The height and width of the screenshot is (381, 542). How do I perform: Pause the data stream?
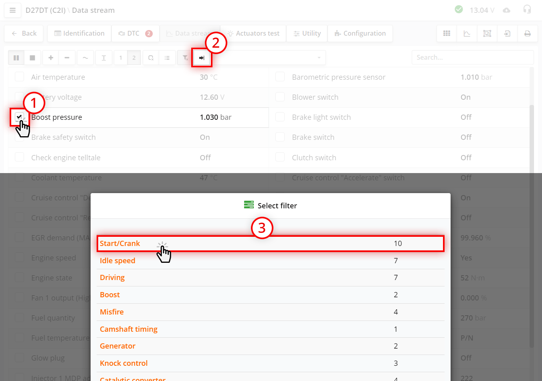tap(16, 58)
